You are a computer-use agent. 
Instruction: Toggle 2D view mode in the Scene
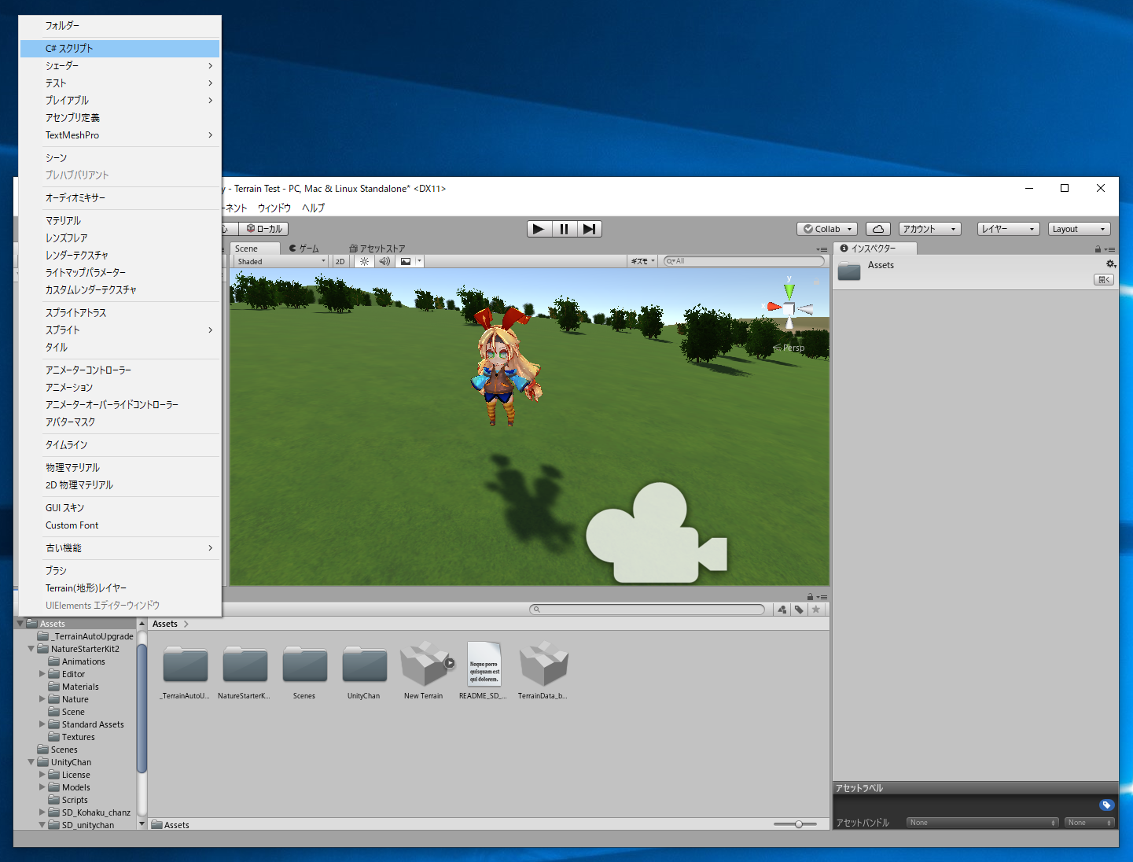coord(340,261)
